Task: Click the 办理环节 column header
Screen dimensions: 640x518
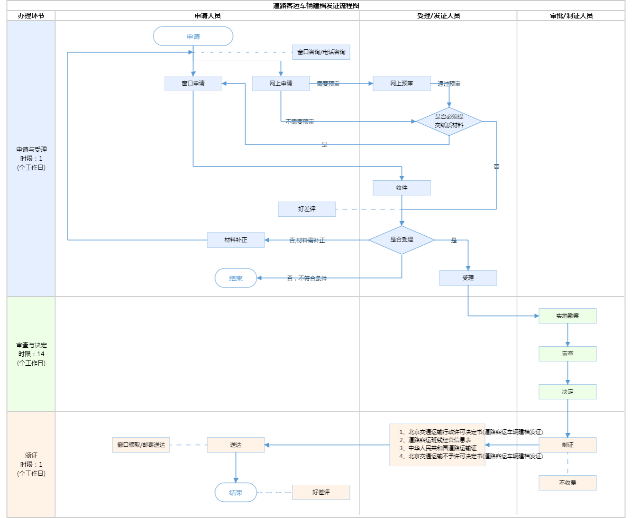Action: [31, 16]
